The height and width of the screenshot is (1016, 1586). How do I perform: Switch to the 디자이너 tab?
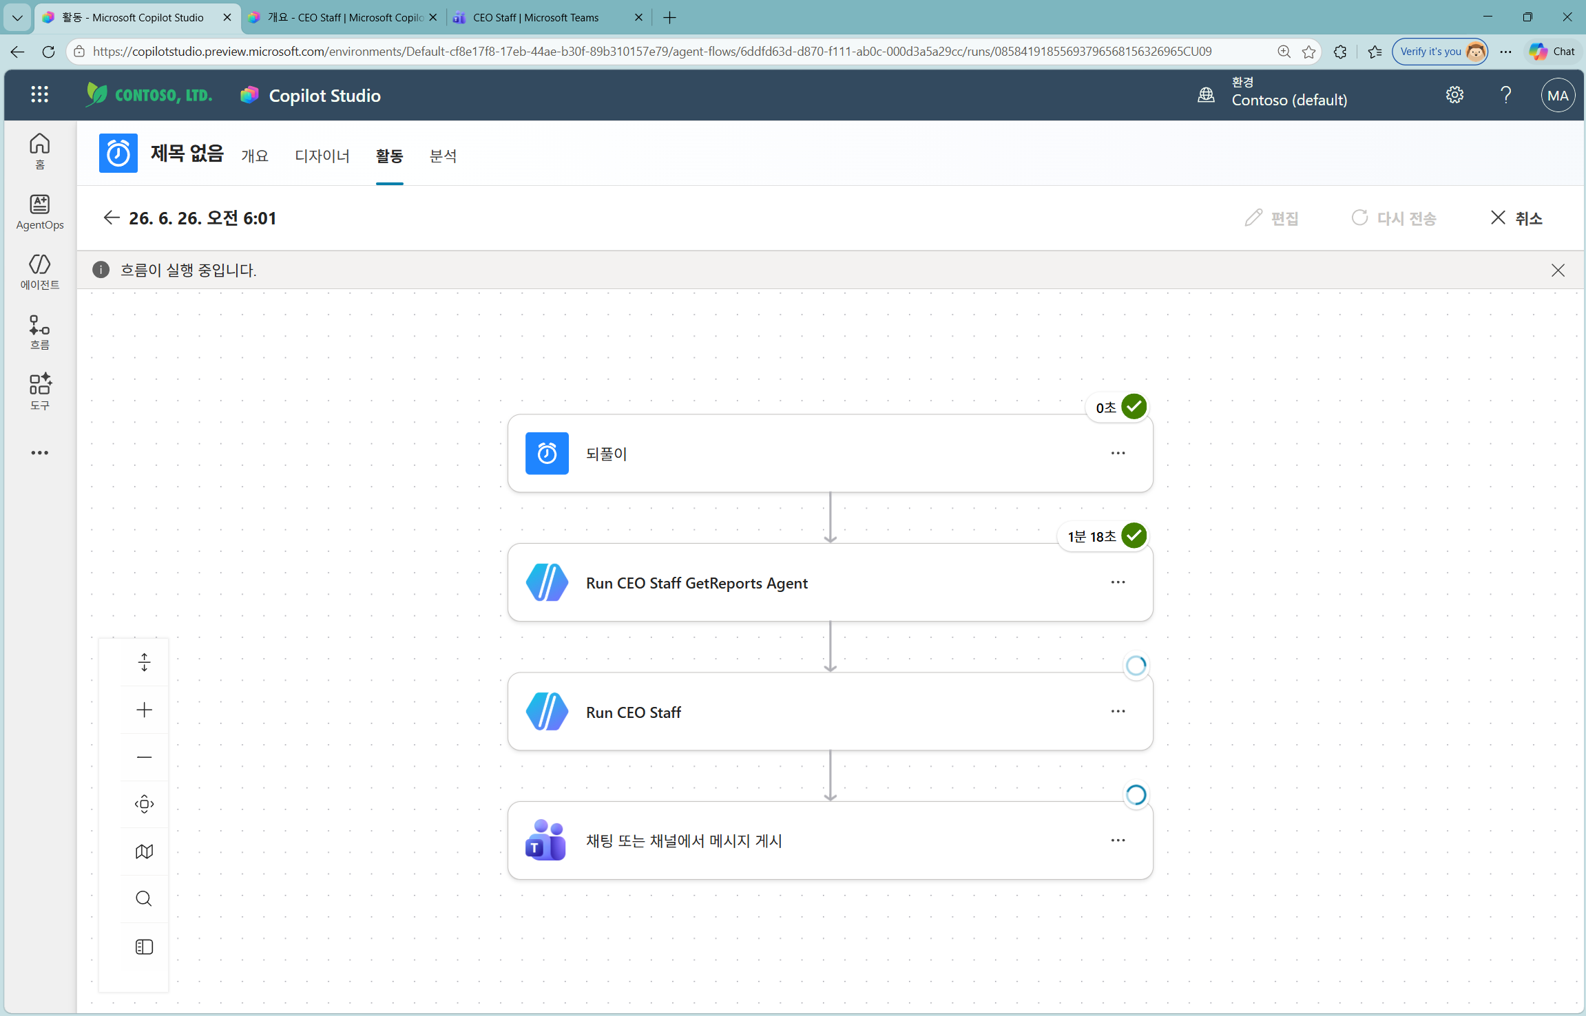coord(322,156)
